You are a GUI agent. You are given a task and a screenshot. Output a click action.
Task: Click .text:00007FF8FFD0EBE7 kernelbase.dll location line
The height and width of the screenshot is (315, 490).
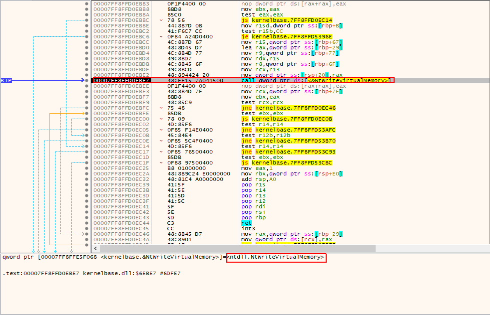(x=91, y=274)
